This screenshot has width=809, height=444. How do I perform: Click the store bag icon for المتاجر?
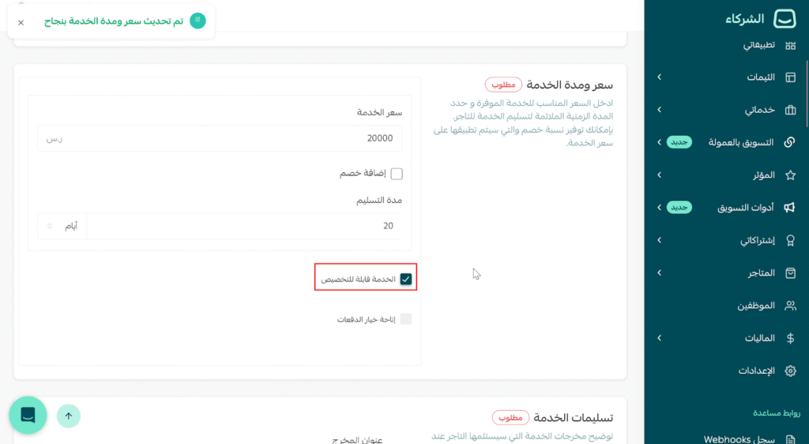[789, 273]
